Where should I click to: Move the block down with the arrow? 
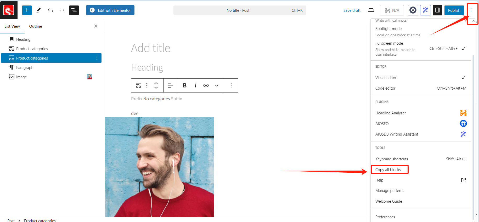coord(156,88)
